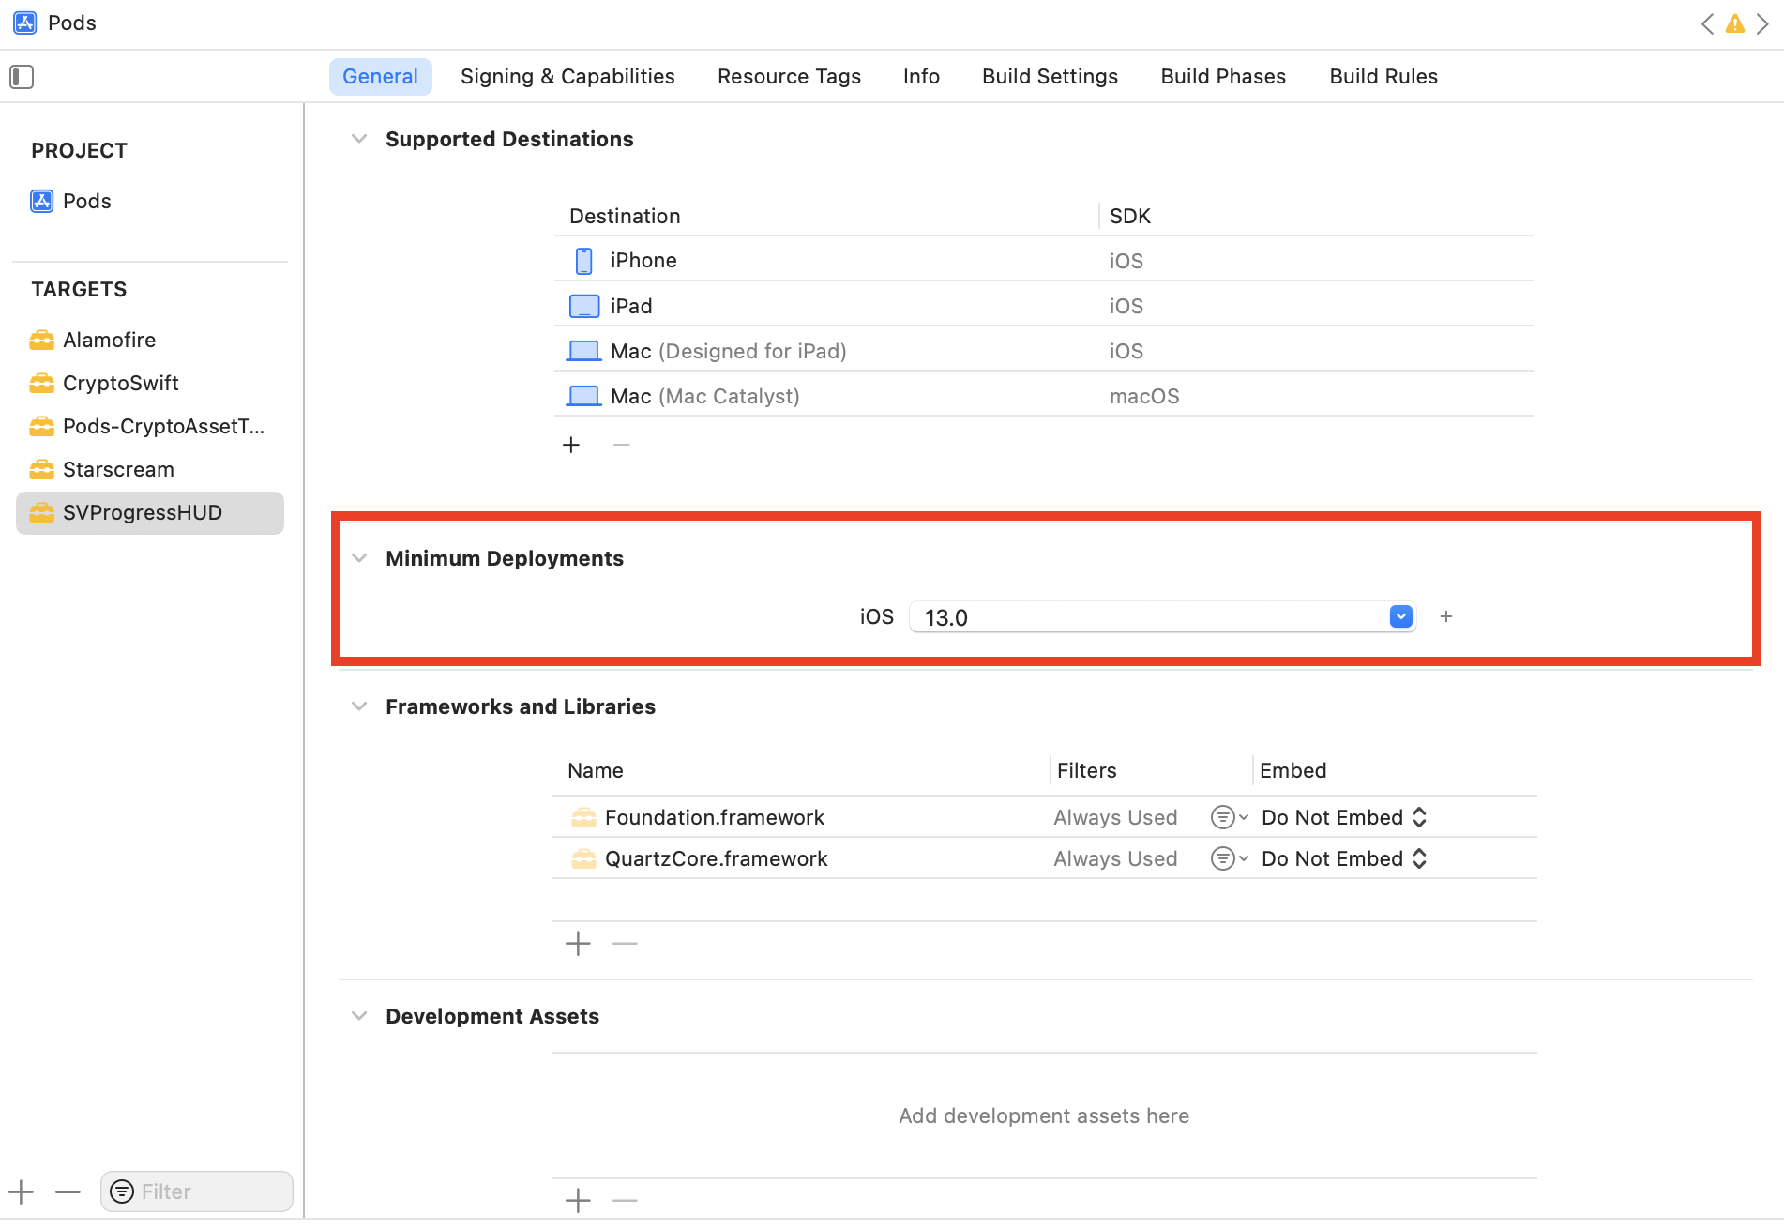Click Always Used filter for QuartzCore.framework
This screenshot has width=1784, height=1229.
pyautogui.click(x=1115, y=858)
